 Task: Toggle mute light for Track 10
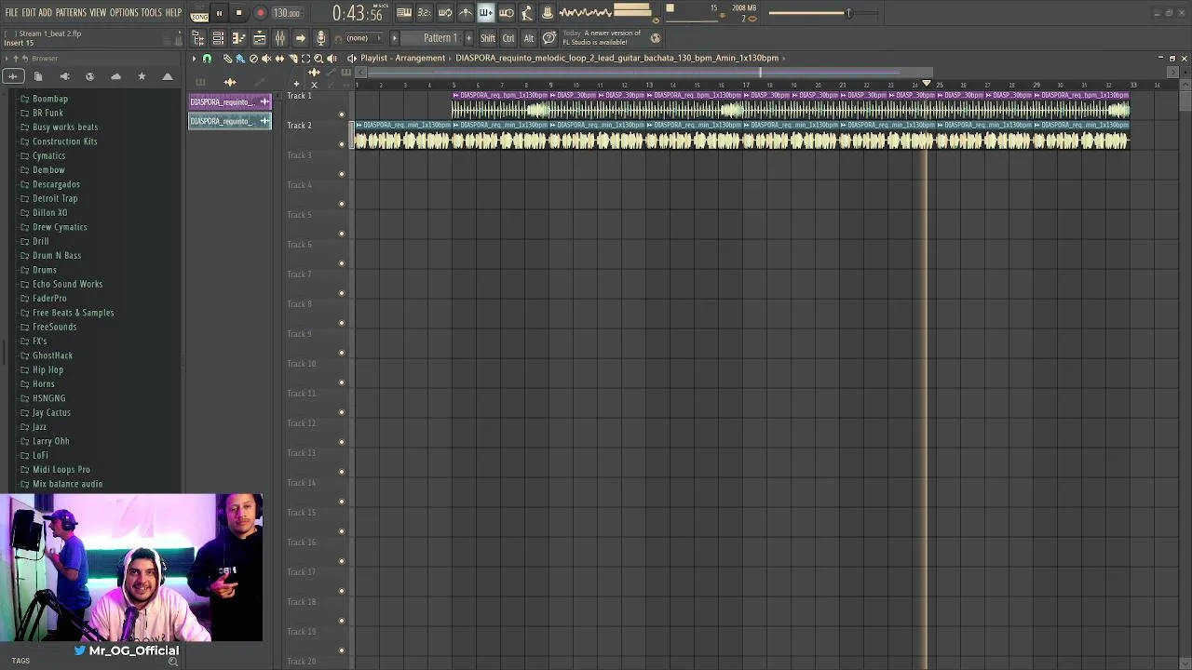tap(342, 382)
